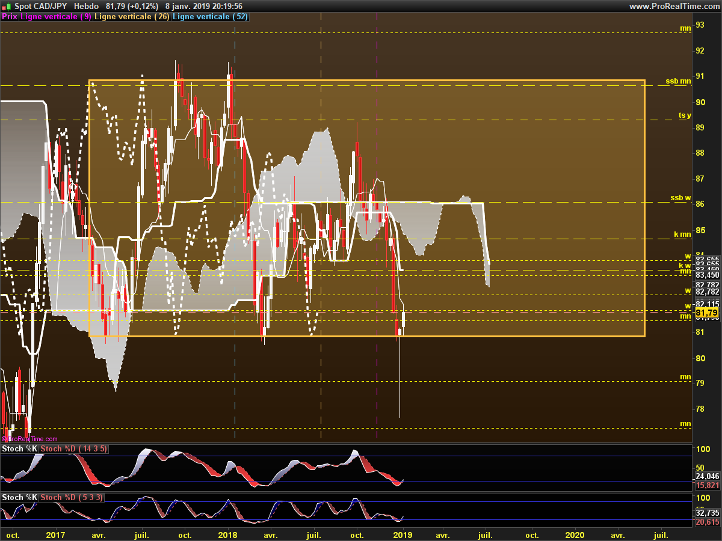Select Stoch %K label of the 14 3 5 panel

20,449
